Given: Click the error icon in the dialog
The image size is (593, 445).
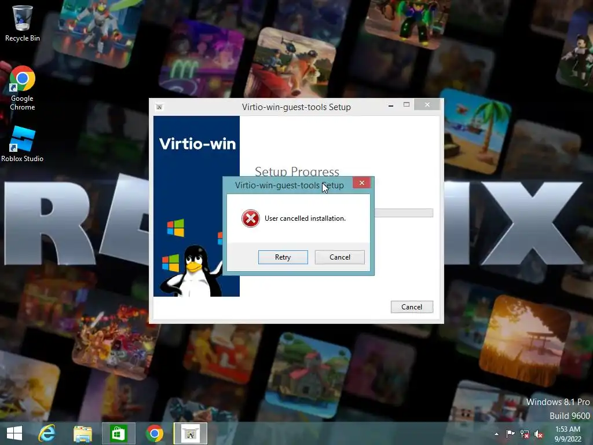Looking at the screenshot, I should (251, 218).
